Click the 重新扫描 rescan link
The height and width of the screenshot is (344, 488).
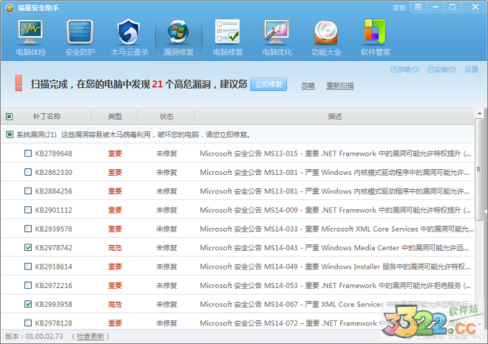coord(340,85)
